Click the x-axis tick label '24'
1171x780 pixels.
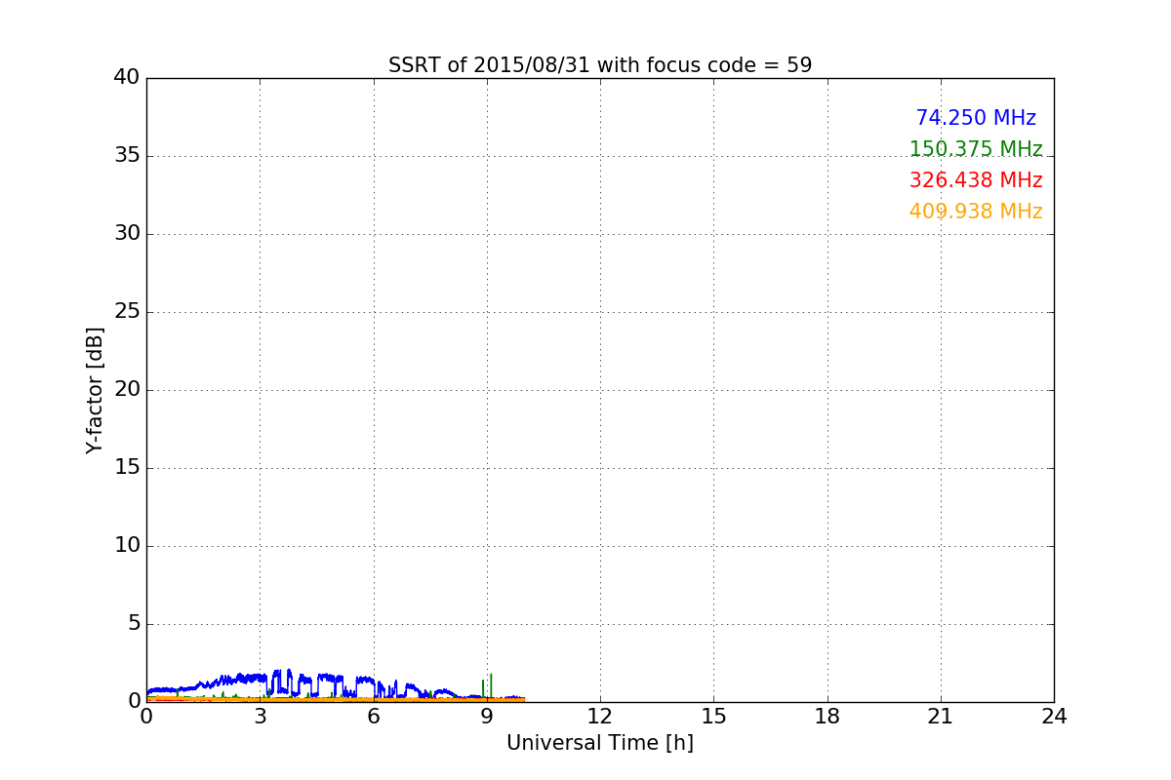point(1054,717)
